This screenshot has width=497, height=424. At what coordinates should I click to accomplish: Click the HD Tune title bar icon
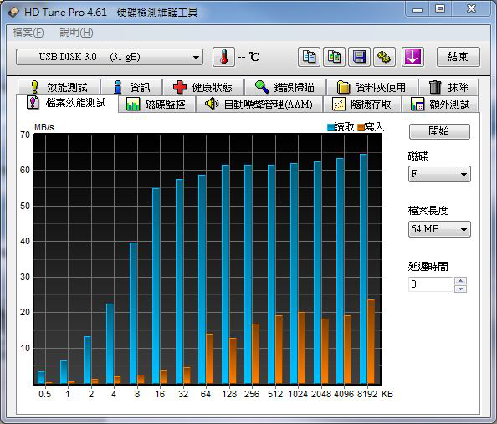(13, 13)
